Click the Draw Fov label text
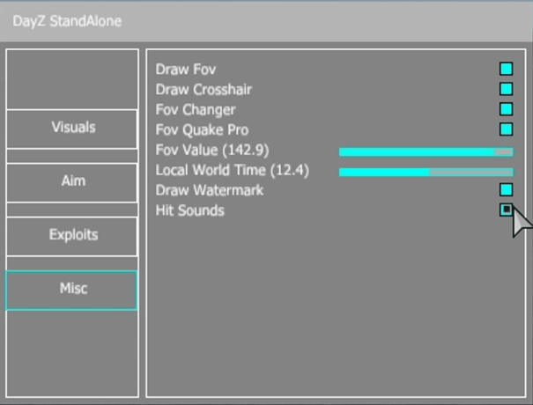The height and width of the screenshot is (405, 533). point(186,70)
